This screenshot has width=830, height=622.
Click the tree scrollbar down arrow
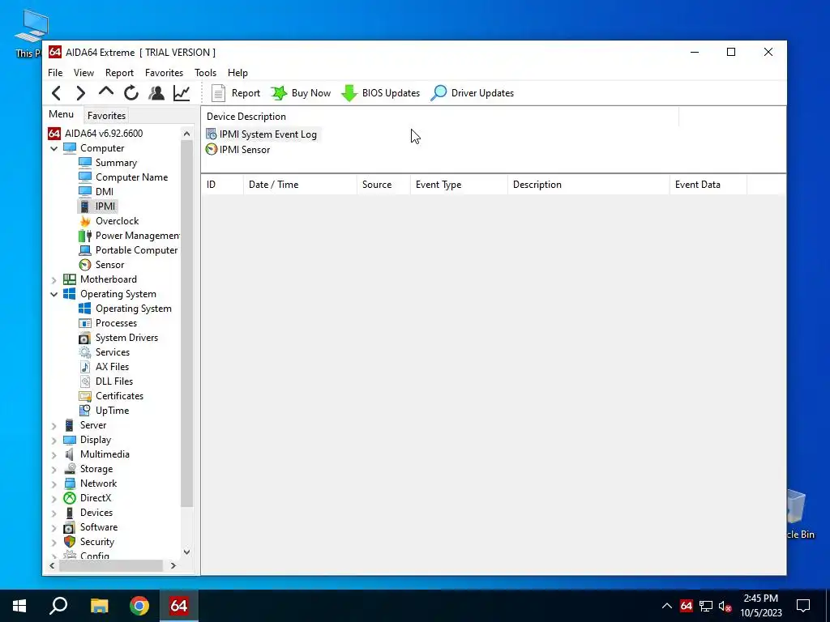(187, 552)
